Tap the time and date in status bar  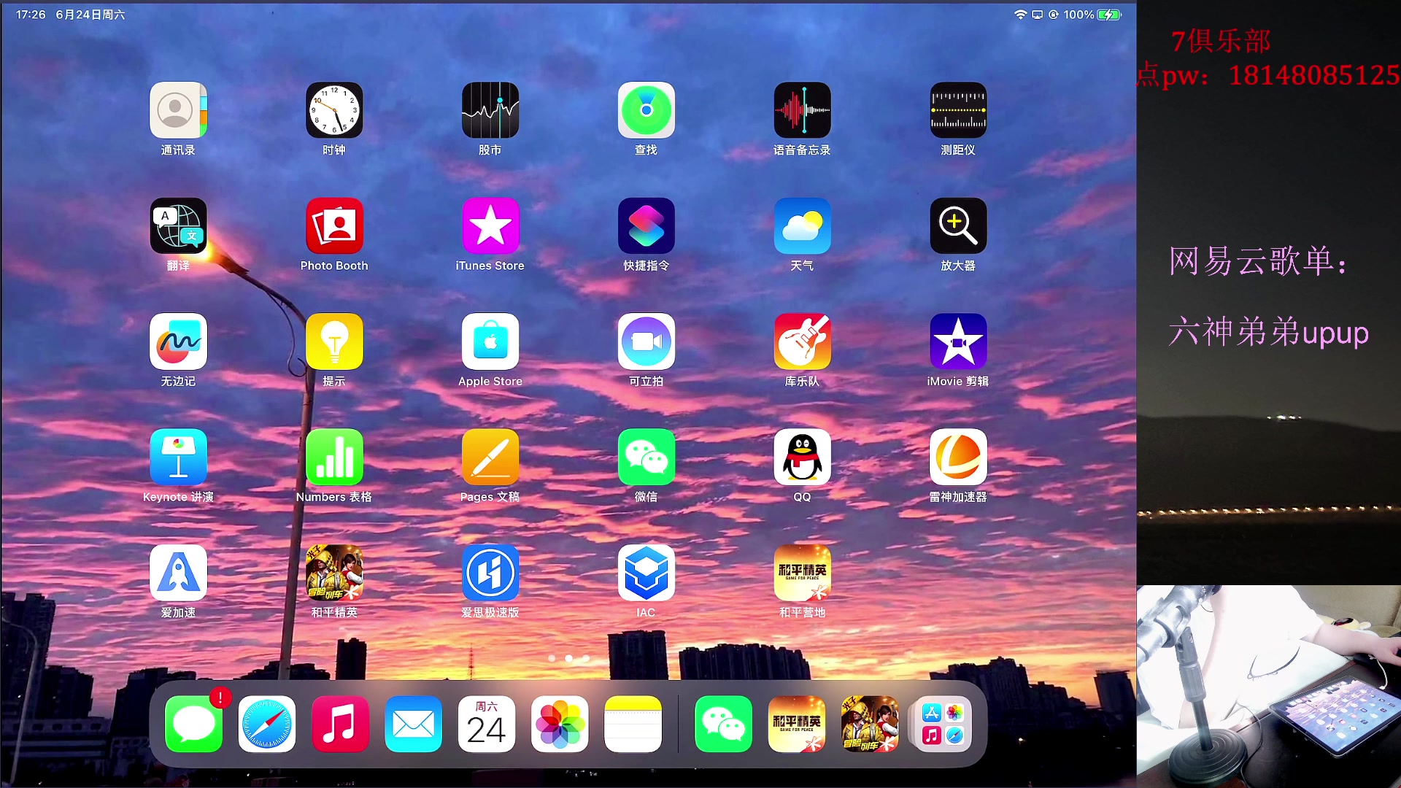(70, 15)
